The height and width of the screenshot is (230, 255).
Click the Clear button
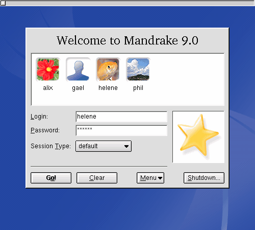coord(97,178)
